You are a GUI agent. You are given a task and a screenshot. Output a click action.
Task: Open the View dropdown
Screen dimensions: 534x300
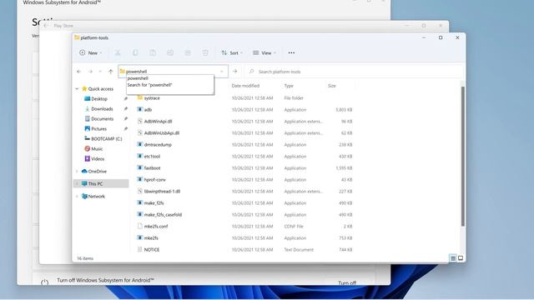pos(264,52)
